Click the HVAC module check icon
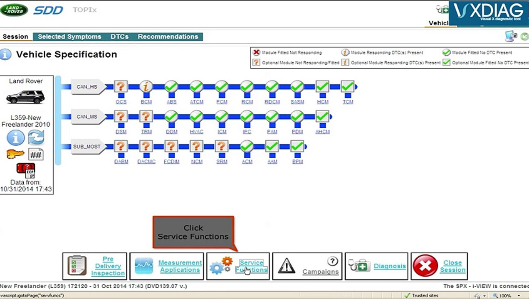The image size is (529, 299). pyautogui.click(x=196, y=117)
